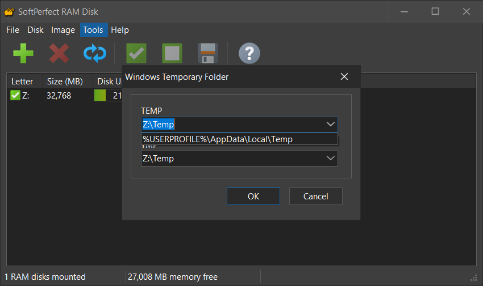Click the '1 RAM disks mounted' status text

[45, 277]
